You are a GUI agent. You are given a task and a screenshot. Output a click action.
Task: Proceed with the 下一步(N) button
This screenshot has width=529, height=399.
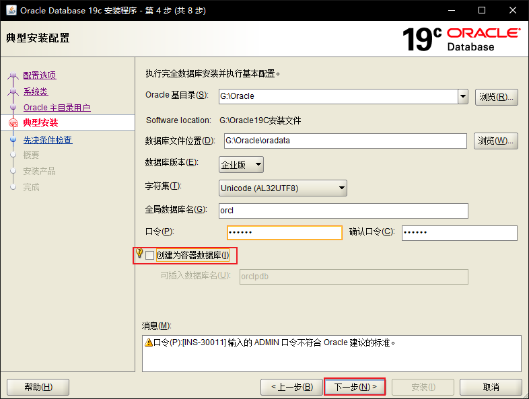tap(355, 387)
